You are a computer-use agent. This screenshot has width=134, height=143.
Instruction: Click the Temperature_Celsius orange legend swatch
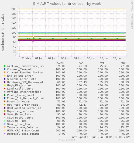pos(5,127)
